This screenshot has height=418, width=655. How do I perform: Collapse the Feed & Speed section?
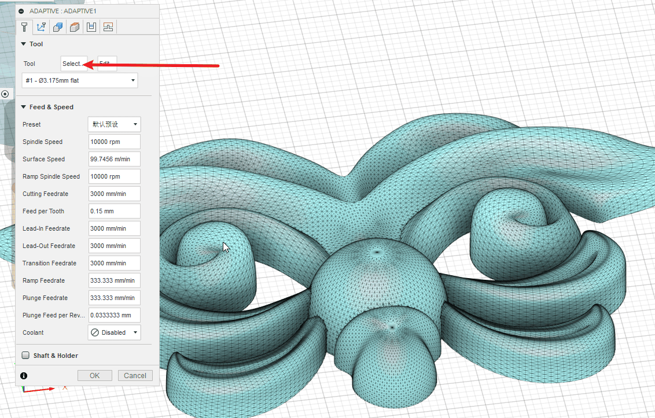(x=24, y=107)
